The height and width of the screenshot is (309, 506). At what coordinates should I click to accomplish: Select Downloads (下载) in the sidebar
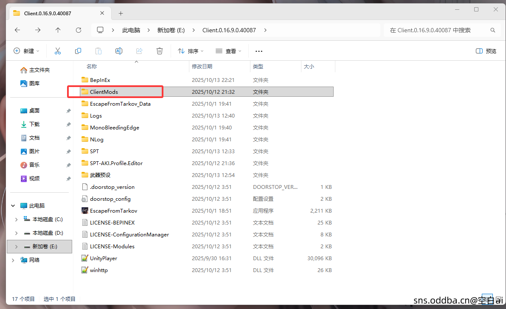(x=34, y=124)
